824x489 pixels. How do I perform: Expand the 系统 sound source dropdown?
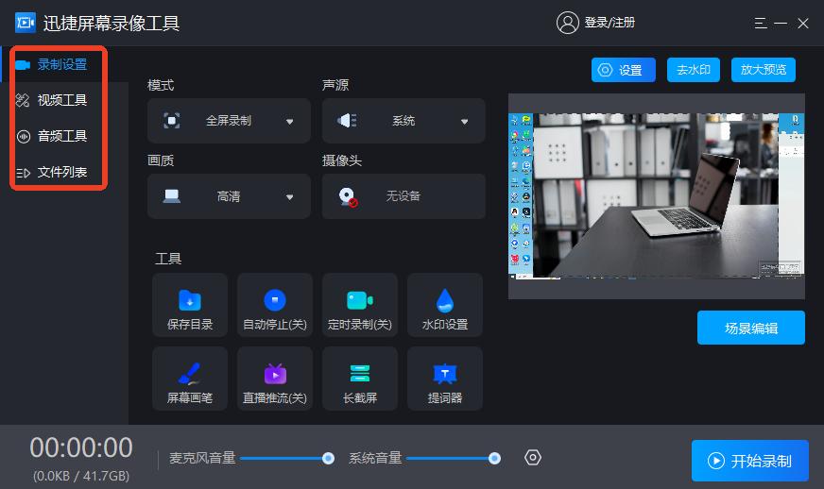pos(403,121)
